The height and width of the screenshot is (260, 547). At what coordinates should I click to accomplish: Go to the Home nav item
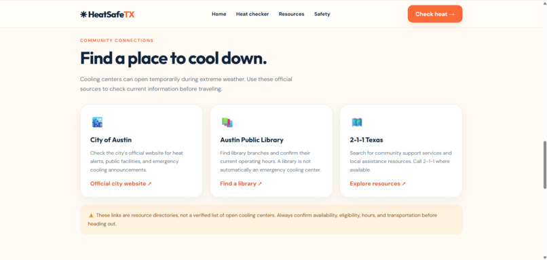click(219, 14)
